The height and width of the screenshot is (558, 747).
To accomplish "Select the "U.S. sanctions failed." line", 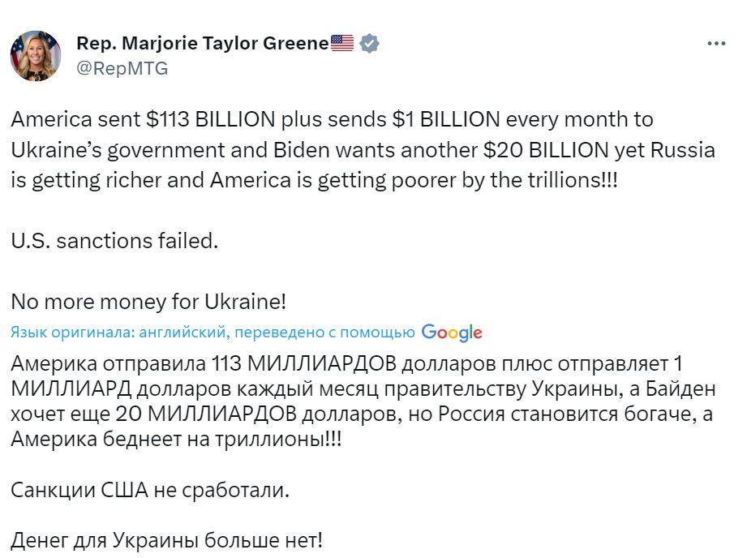I will click(x=114, y=241).
